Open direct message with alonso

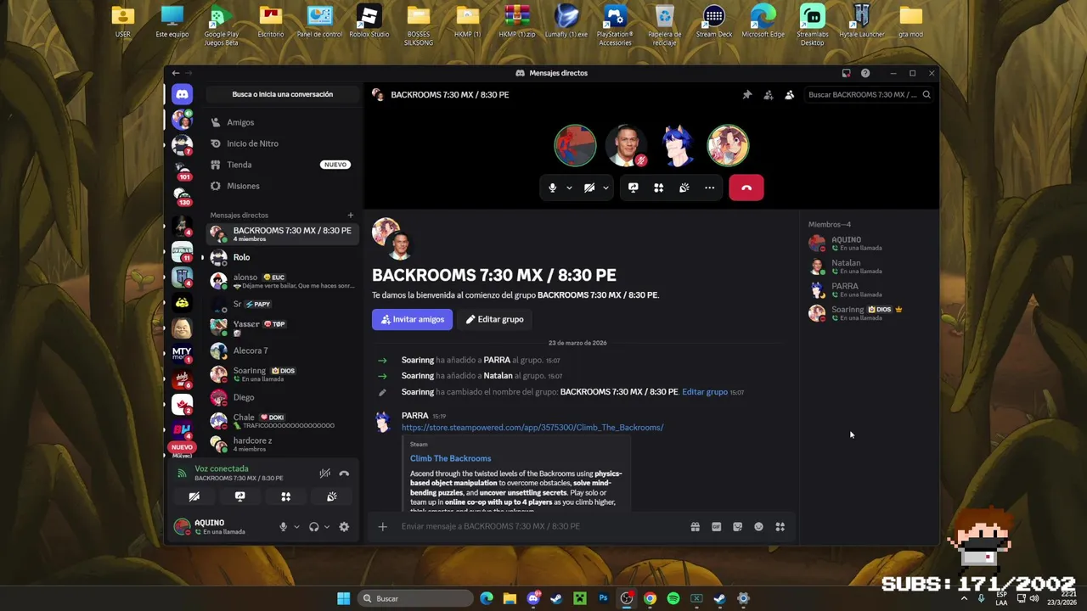click(x=281, y=281)
